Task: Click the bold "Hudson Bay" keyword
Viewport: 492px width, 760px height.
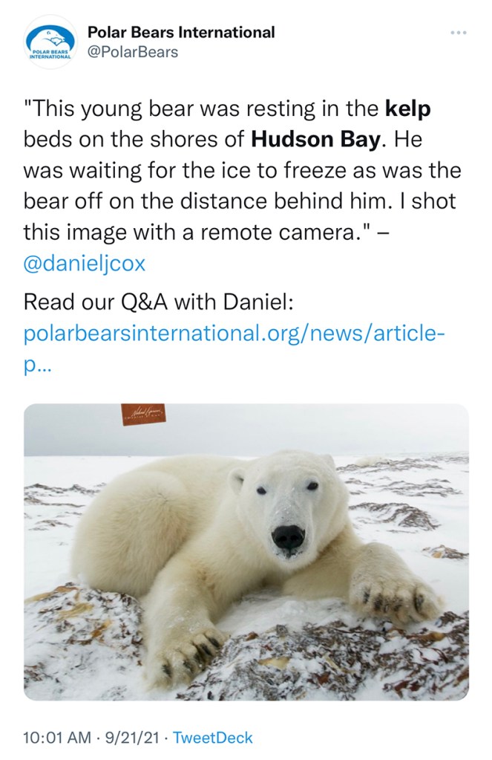Action: click(x=315, y=139)
